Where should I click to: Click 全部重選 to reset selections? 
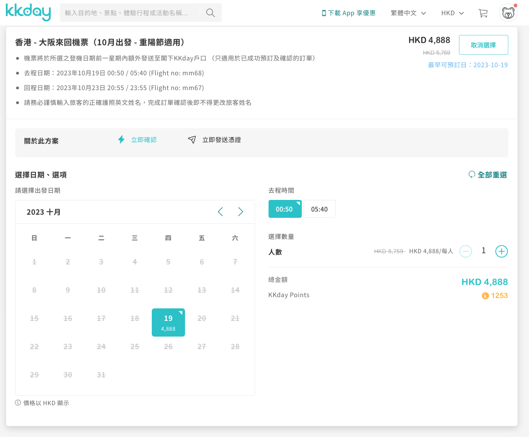click(488, 175)
